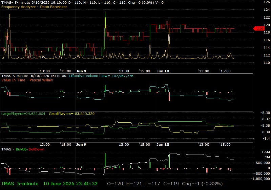Viewport: 271px width, 190px height.
Task: Click the O=120 status bar value
Action: [115, 184]
